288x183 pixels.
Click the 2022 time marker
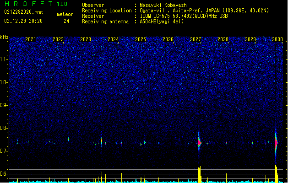tap(58, 39)
